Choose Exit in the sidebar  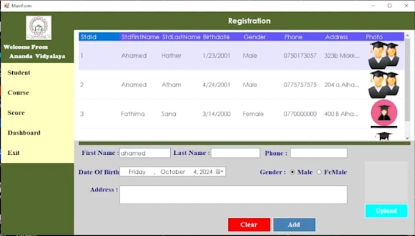[13, 153]
